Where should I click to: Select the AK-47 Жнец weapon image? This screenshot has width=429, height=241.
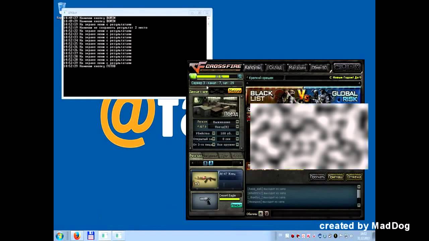(x=205, y=180)
